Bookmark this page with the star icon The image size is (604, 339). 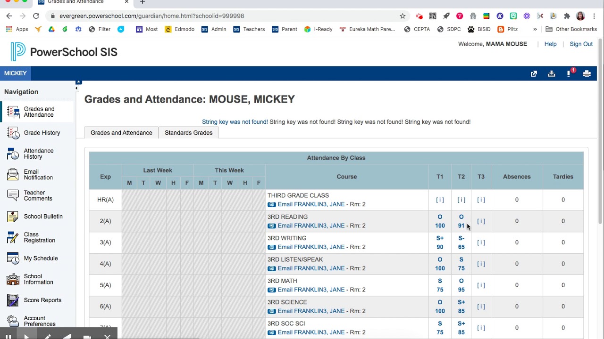(403, 16)
